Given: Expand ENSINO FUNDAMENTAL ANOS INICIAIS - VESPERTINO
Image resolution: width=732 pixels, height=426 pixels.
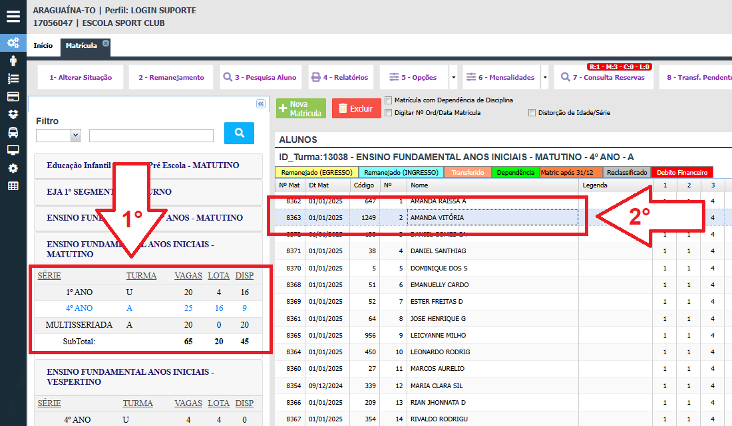Looking at the screenshot, I should [148, 377].
